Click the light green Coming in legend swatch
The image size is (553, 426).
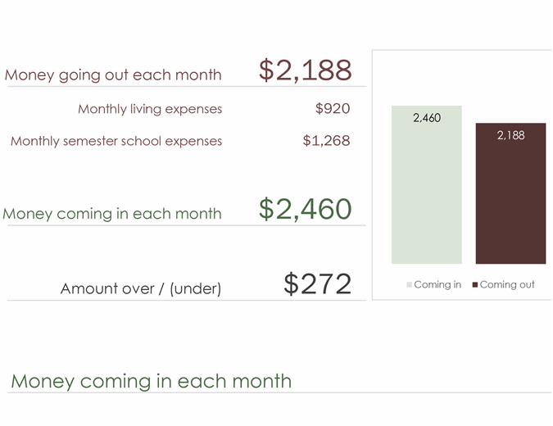[410, 285]
